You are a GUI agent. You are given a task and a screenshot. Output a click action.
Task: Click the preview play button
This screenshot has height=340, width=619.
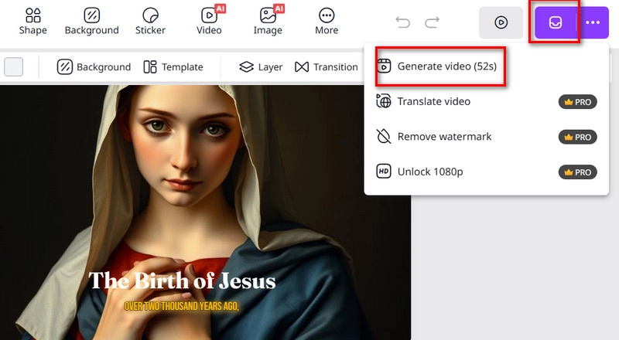(x=501, y=22)
